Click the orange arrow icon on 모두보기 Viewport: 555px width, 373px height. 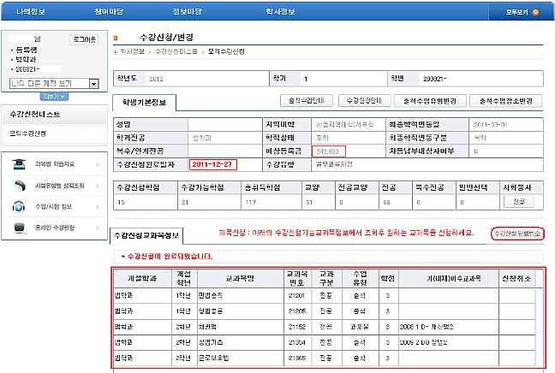point(536,13)
